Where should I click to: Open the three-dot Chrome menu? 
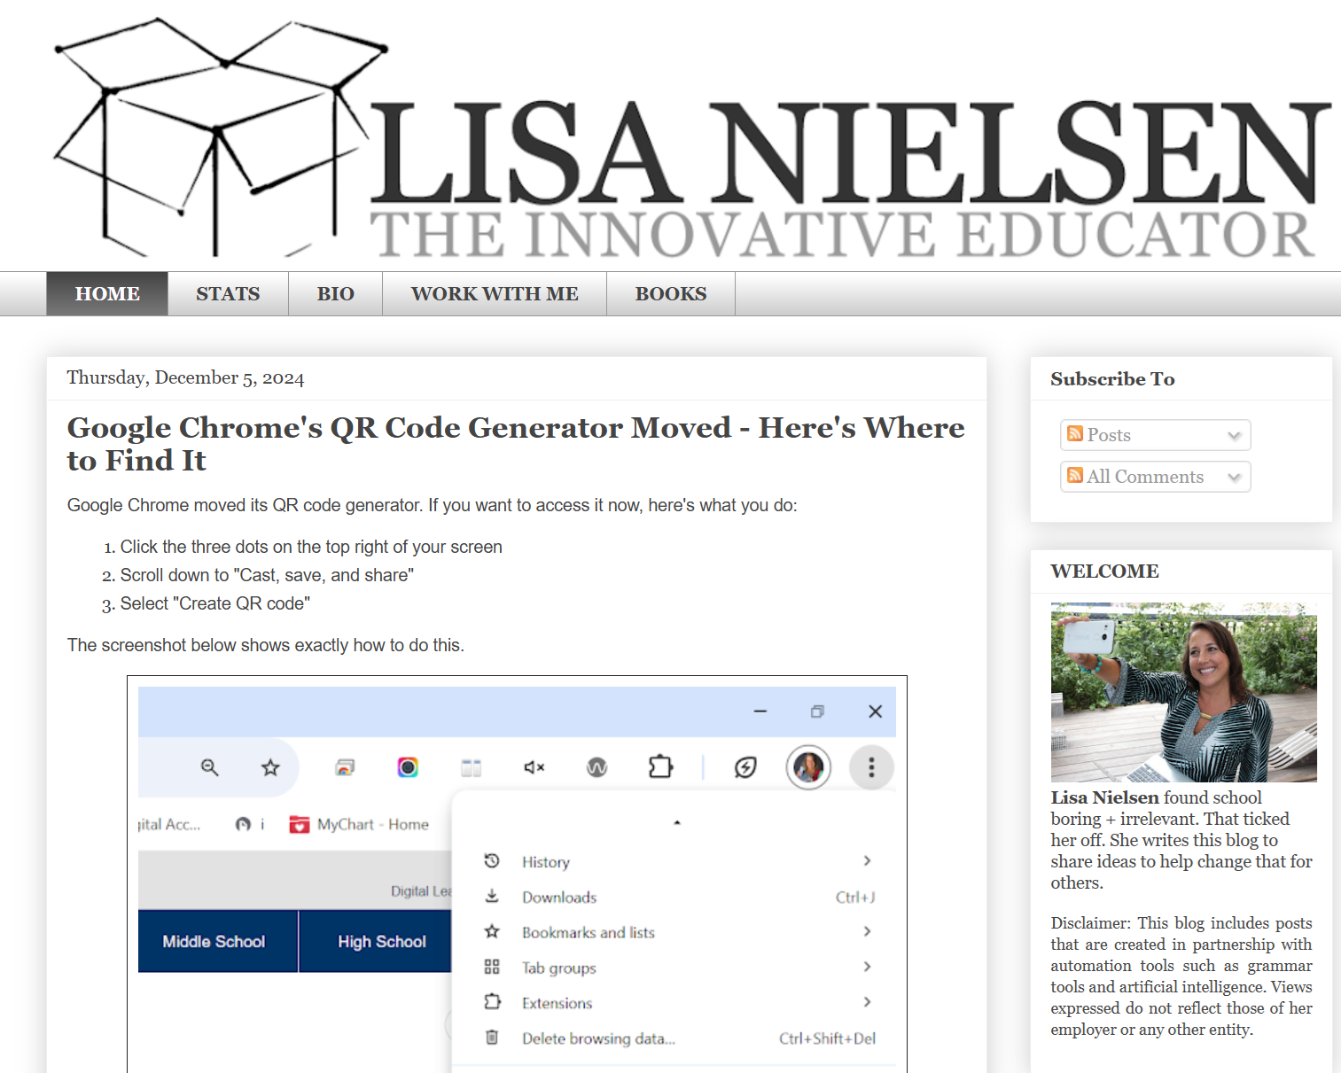(x=871, y=767)
